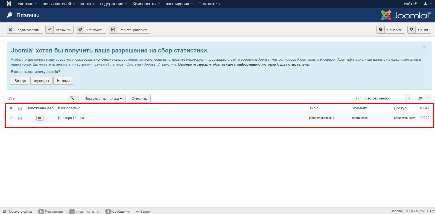Open the пользователей menu
435x214 pixels.
(x=59, y=4)
